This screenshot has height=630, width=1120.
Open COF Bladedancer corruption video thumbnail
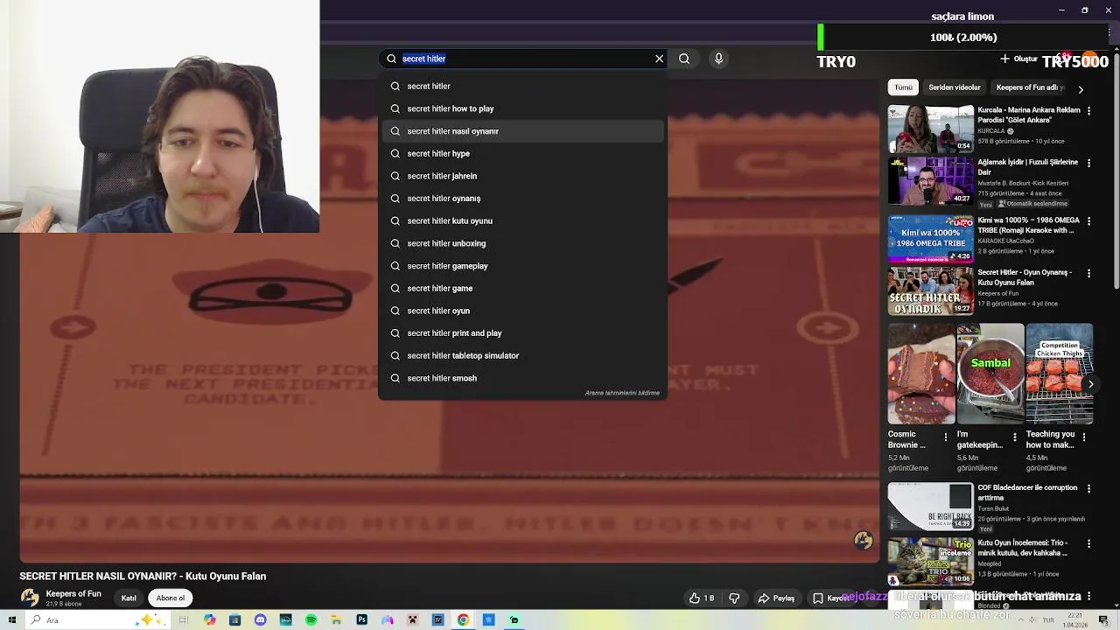click(x=931, y=507)
